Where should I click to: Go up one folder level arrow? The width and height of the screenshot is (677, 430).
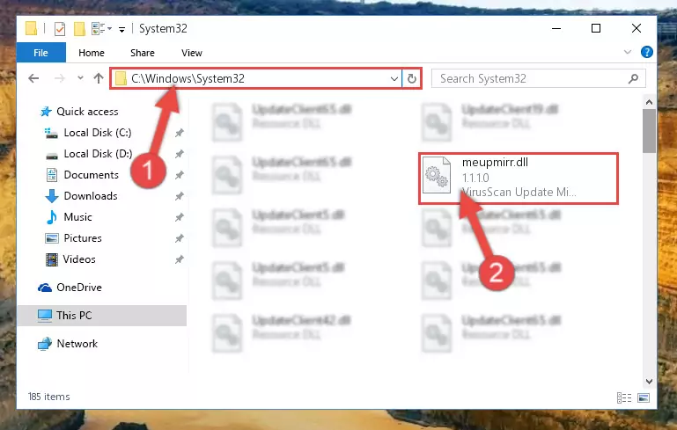[x=99, y=78]
